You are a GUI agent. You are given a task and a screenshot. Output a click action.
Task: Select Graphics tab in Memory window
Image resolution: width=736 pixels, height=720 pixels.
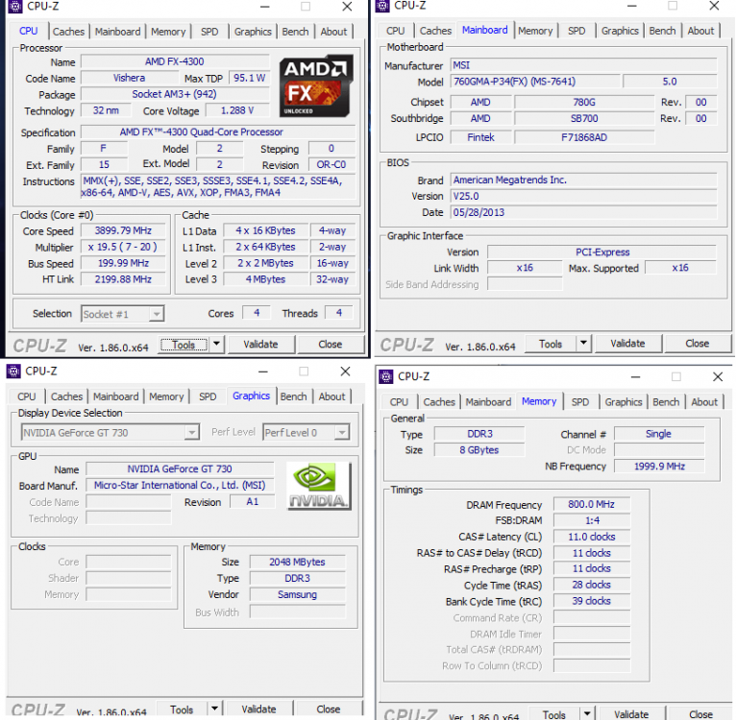(624, 402)
